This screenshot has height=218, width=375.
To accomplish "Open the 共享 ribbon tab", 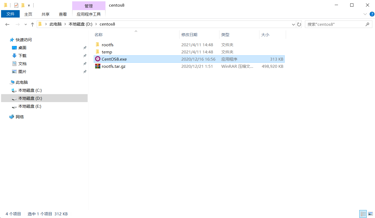I will 46,14.
